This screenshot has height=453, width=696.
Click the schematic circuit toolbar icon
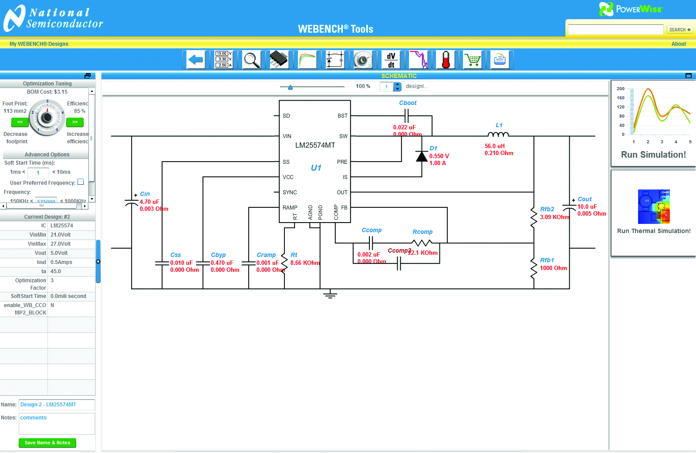[335, 60]
